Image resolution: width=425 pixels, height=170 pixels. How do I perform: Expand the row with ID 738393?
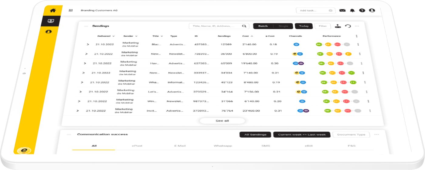(x=86, y=54)
